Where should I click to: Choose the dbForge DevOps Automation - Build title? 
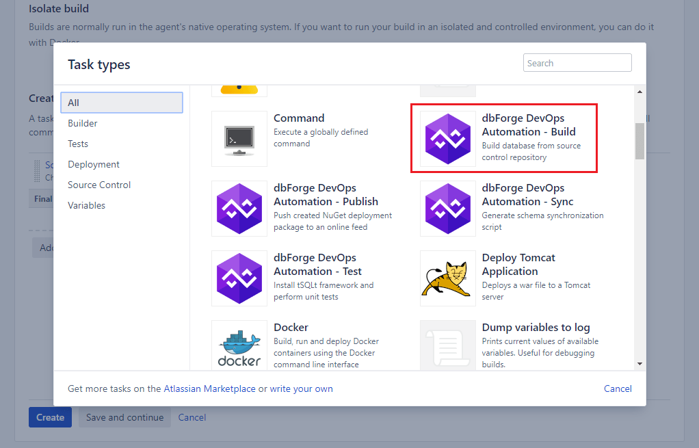click(529, 124)
